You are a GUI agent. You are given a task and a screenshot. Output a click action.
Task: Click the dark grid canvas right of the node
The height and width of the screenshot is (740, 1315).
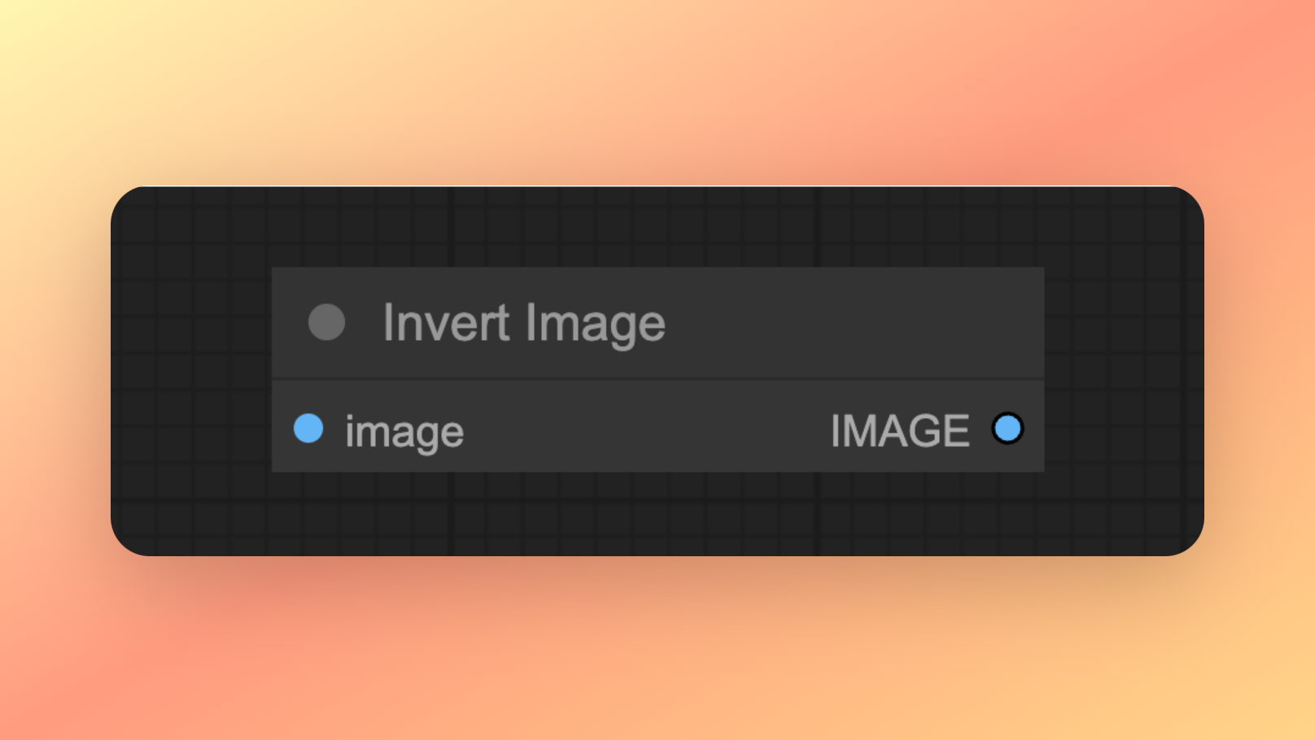[x=1124, y=370]
